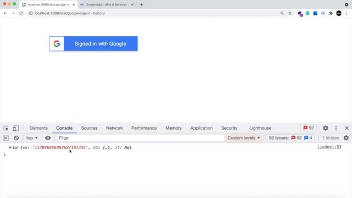This screenshot has width=352, height=198.
Task: Click the 96 Issues counter
Action: point(290,138)
